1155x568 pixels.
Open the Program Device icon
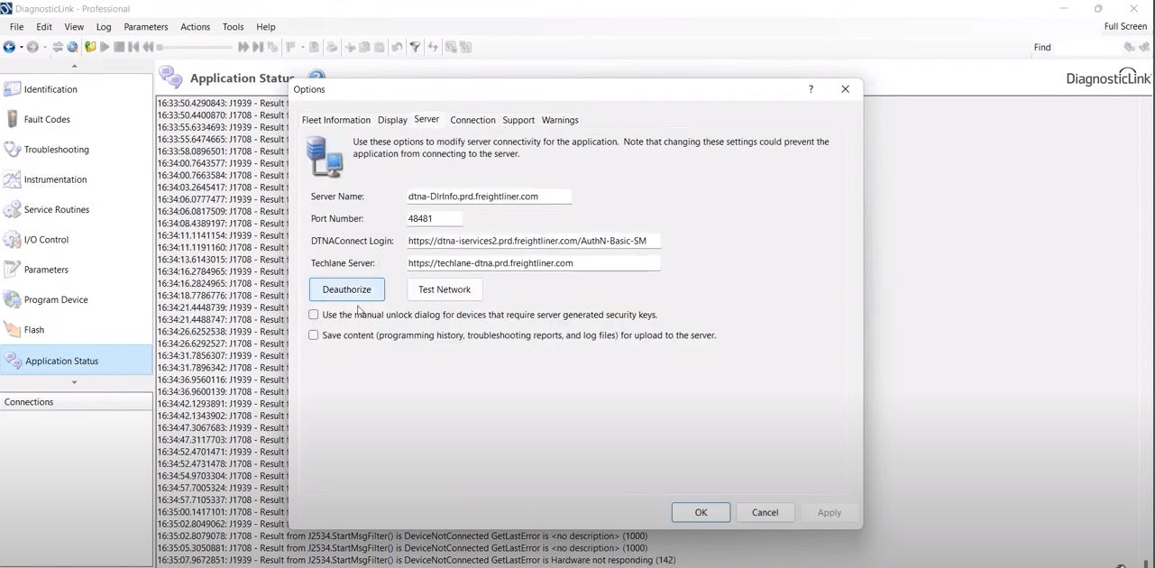point(13,299)
